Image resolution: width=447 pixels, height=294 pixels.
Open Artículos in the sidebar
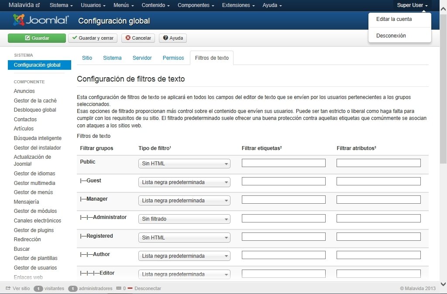coord(24,129)
